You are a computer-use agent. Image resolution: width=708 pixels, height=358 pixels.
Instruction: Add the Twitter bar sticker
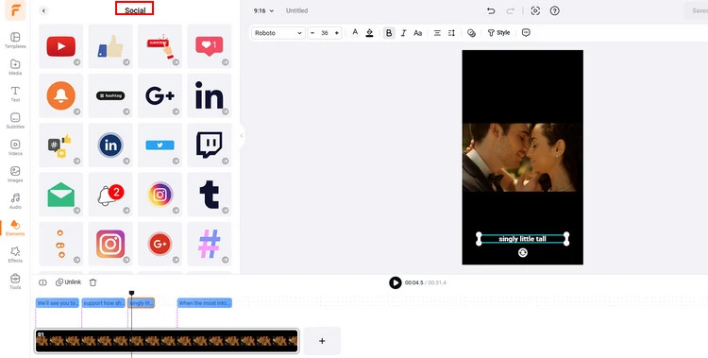pyautogui.click(x=160, y=145)
